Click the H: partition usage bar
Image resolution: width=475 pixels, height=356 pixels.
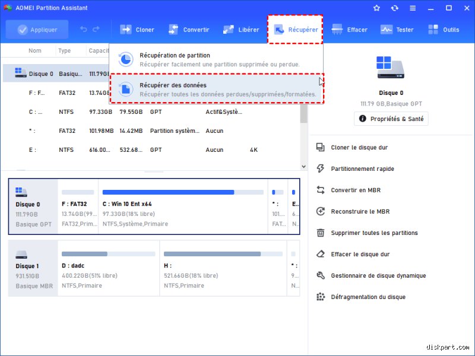[223, 254]
